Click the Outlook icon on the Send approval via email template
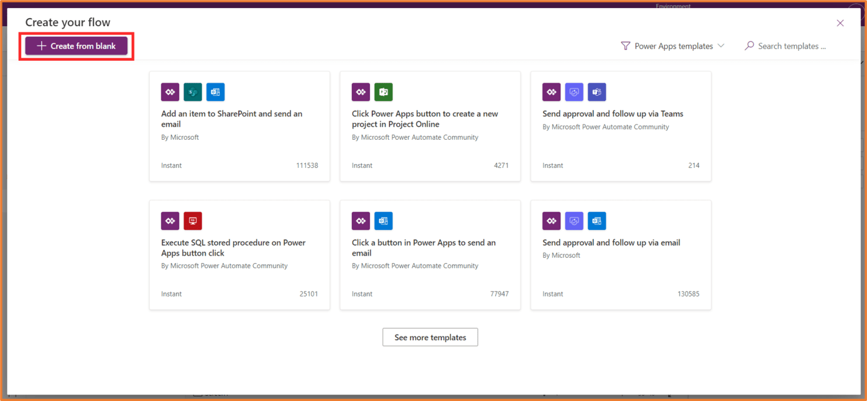 coord(597,221)
